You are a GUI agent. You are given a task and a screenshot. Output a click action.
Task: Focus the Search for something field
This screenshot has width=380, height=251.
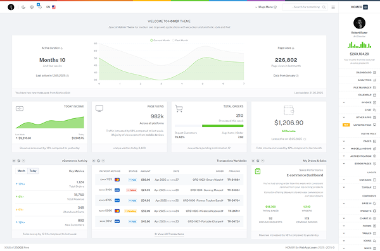305,7
